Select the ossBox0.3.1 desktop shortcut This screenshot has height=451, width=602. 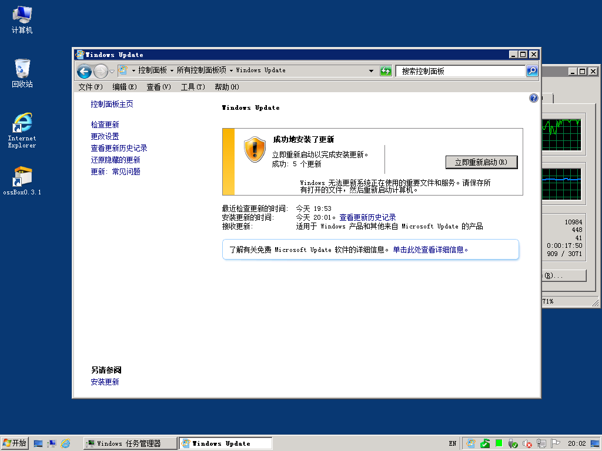coord(22,181)
